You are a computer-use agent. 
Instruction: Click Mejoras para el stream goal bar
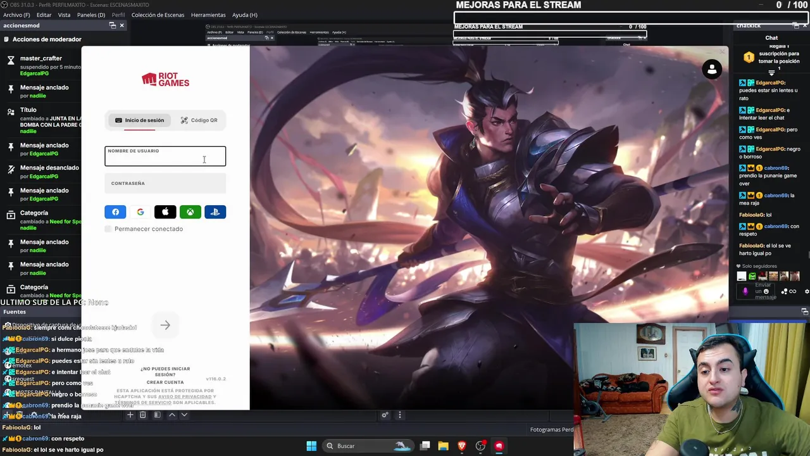tap(632, 16)
